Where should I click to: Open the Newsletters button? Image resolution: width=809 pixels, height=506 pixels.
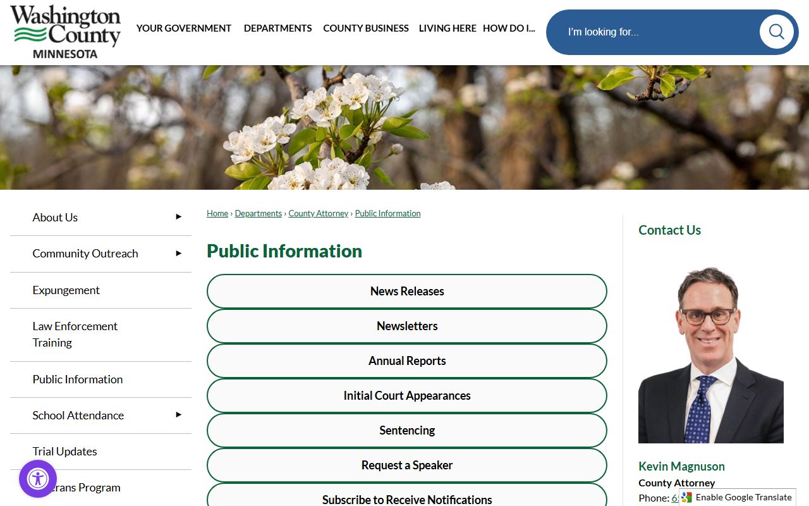point(407,326)
